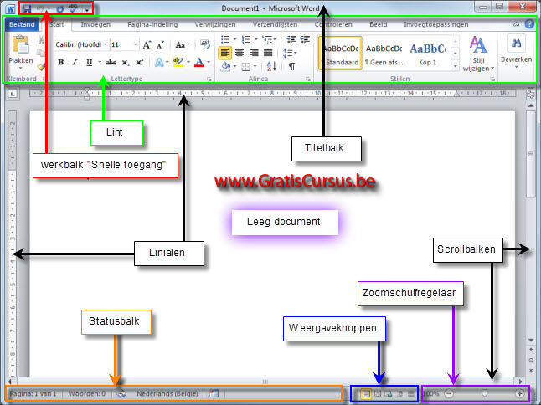Apply the red font color

199,63
